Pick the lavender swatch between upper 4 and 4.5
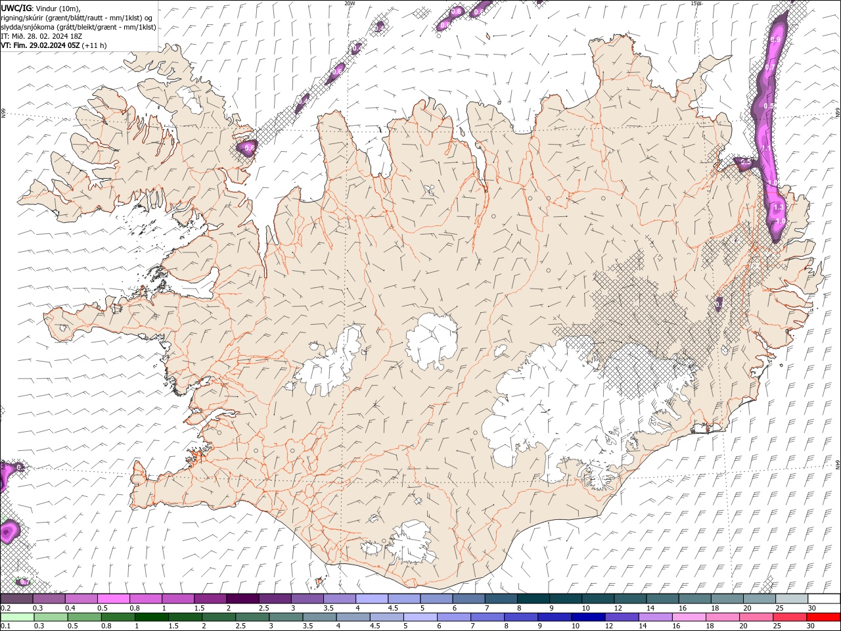Screen dimensions: 841x631 (x=372, y=599)
